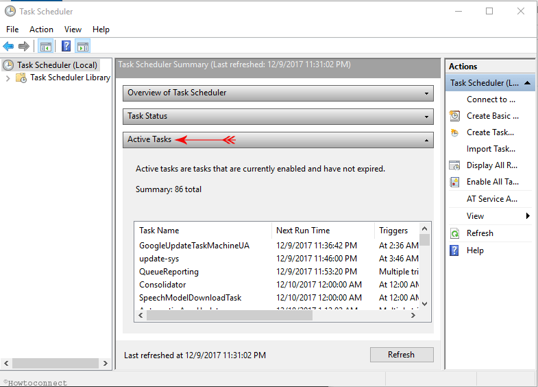The height and width of the screenshot is (387, 538).
Task: Click AT Service A... in Actions pane
Action: coord(491,198)
